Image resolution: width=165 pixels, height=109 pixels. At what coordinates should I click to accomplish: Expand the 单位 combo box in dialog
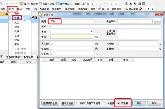pyautogui.click(x=91, y=32)
